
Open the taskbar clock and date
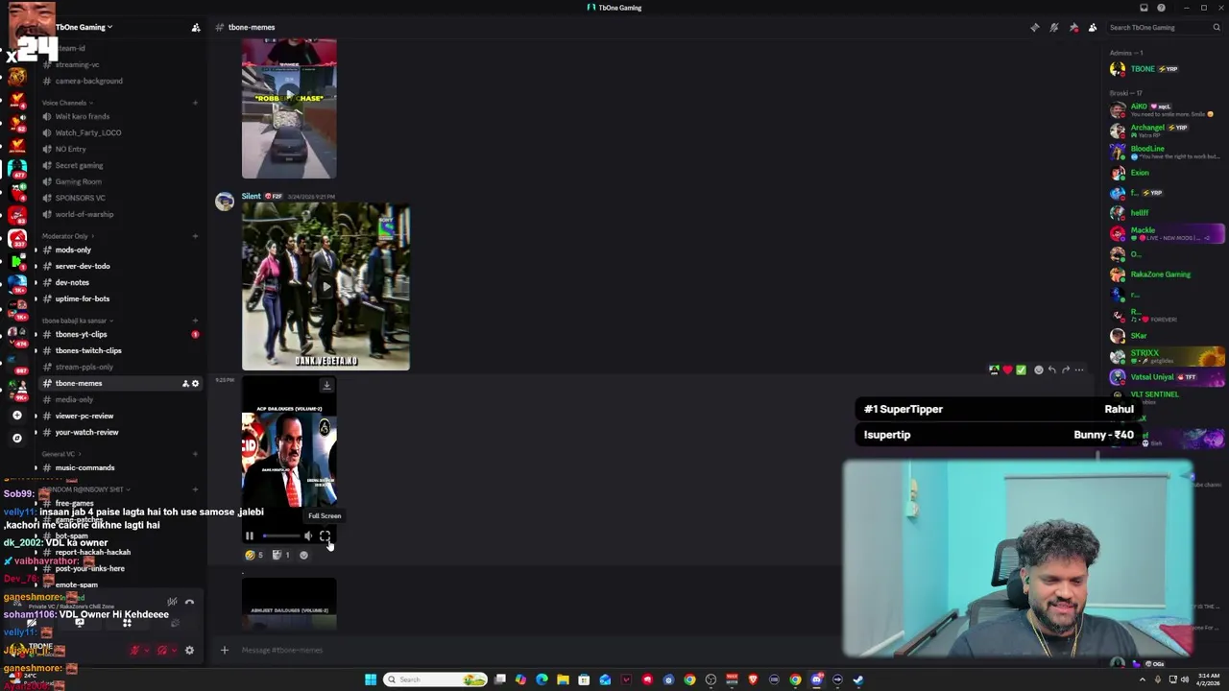(x=1207, y=679)
